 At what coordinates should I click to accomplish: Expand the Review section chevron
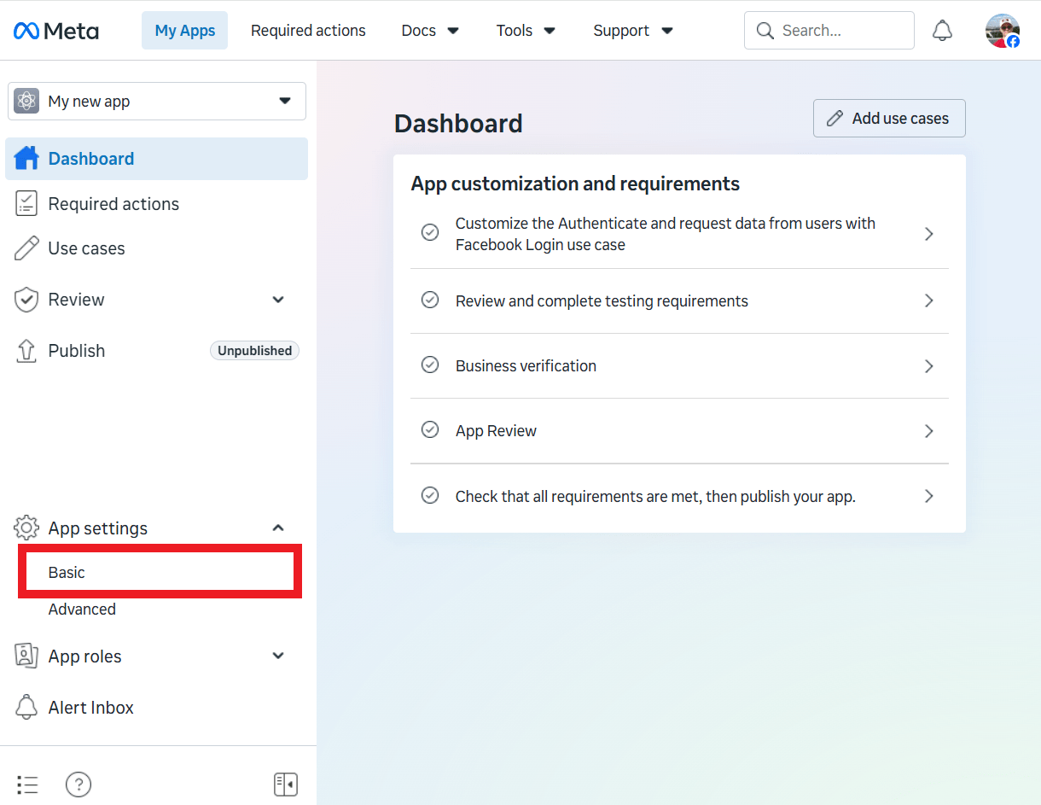(x=278, y=300)
